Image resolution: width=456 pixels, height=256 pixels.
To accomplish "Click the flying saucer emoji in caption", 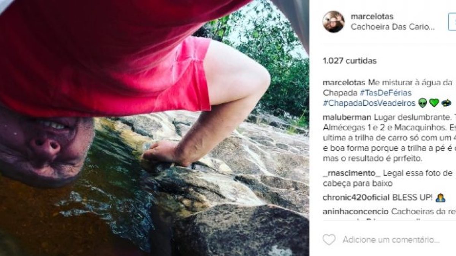I will point(446,103).
